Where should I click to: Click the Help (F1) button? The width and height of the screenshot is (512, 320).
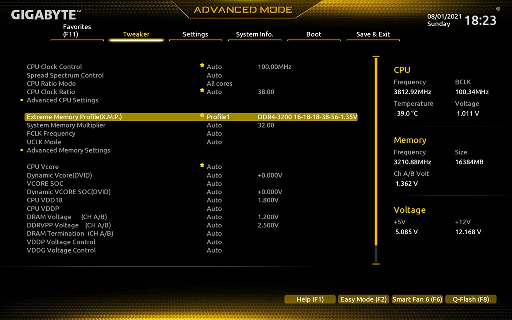(310, 299)
